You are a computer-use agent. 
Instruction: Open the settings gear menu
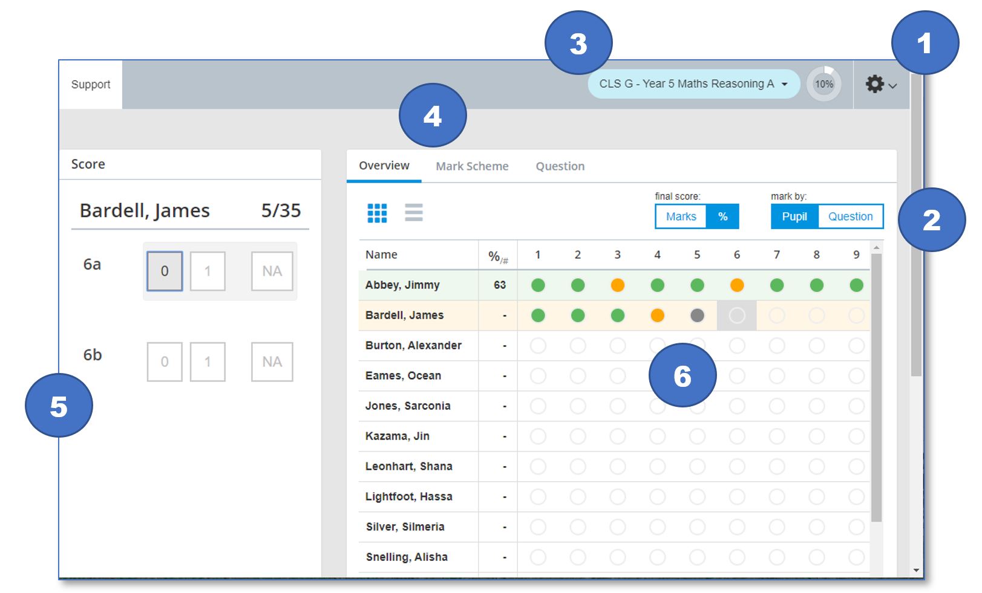pyautogui.click(x=874, y=84)
